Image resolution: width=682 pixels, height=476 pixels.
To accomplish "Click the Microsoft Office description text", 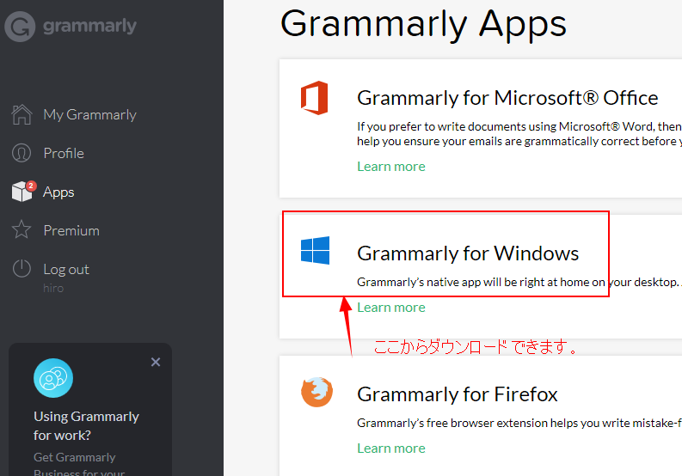I will 519,134.
